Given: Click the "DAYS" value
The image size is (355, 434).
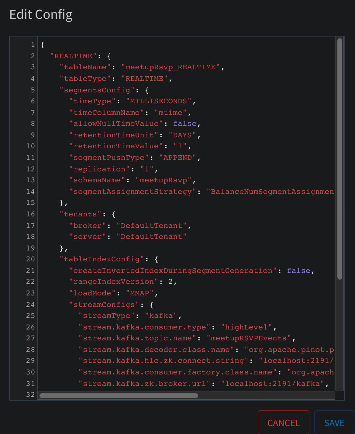Looking at the screenshot, I should click(182, 135).
